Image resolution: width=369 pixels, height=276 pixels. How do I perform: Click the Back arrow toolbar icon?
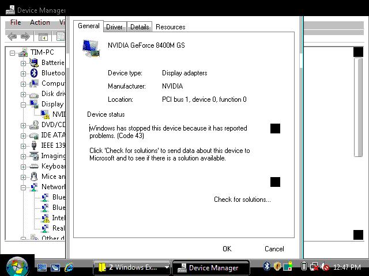click(x=12, y=37)
